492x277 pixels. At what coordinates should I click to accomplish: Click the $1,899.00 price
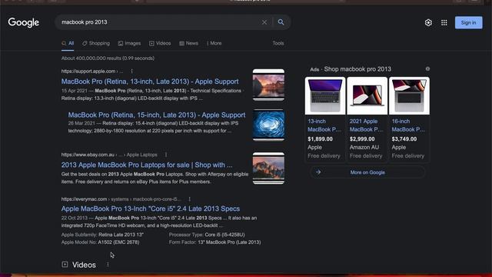320,138
